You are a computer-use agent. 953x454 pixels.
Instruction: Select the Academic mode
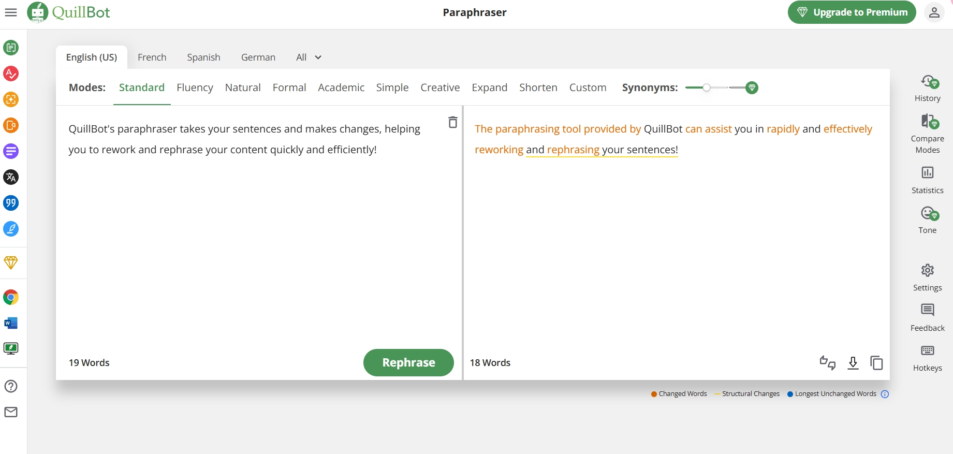click(x=341, y=87)
